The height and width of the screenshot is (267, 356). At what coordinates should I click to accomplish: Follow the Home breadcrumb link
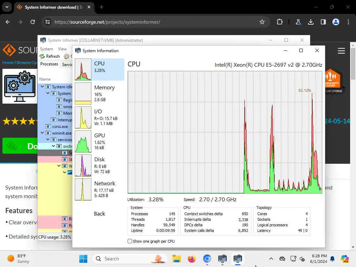[8, 63]
